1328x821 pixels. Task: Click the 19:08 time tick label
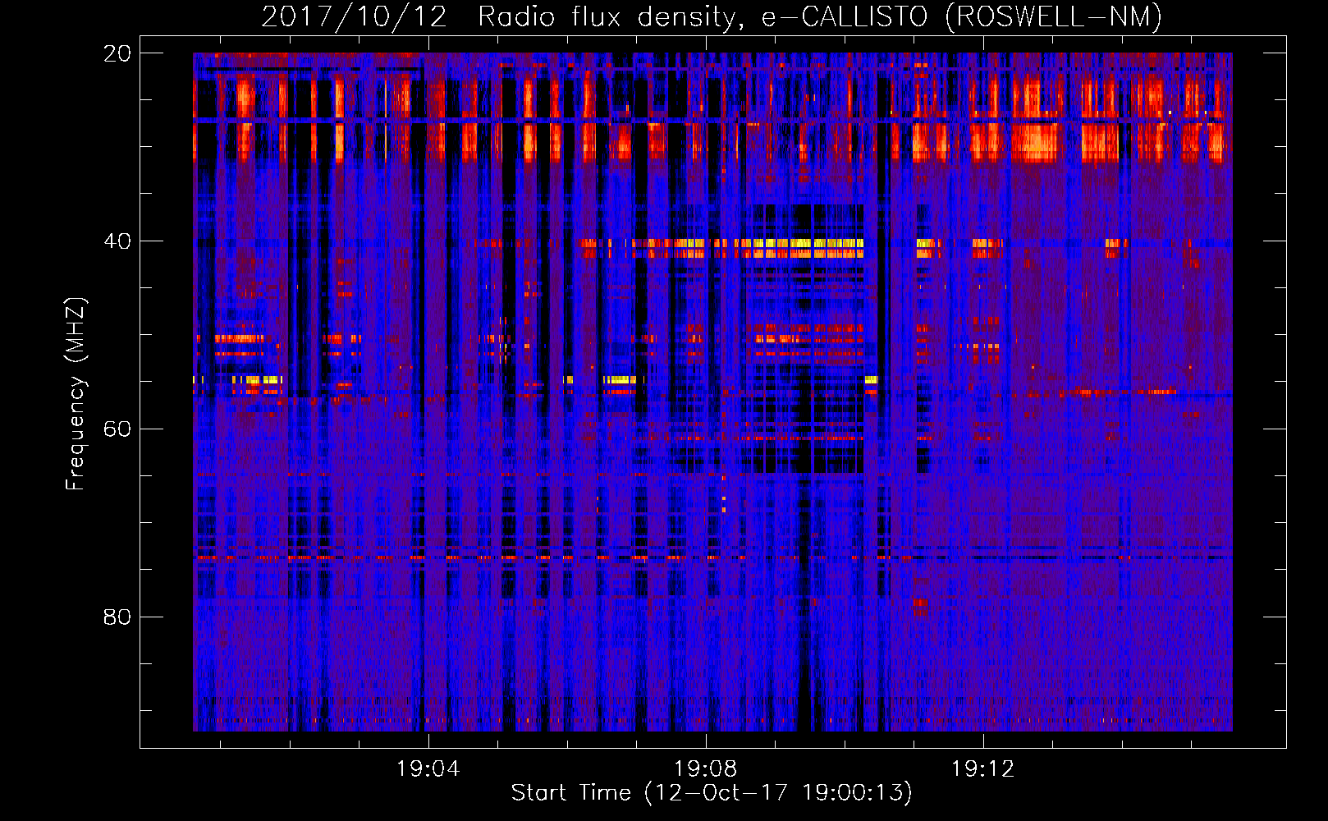[x=705, y=769]
